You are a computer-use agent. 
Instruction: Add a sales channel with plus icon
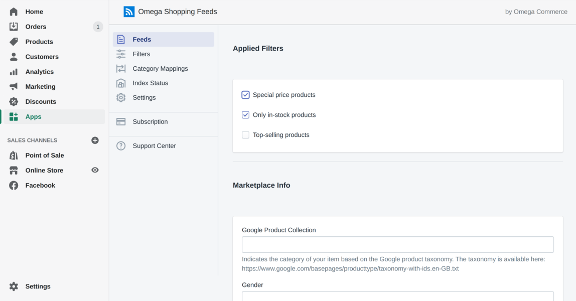95,140
